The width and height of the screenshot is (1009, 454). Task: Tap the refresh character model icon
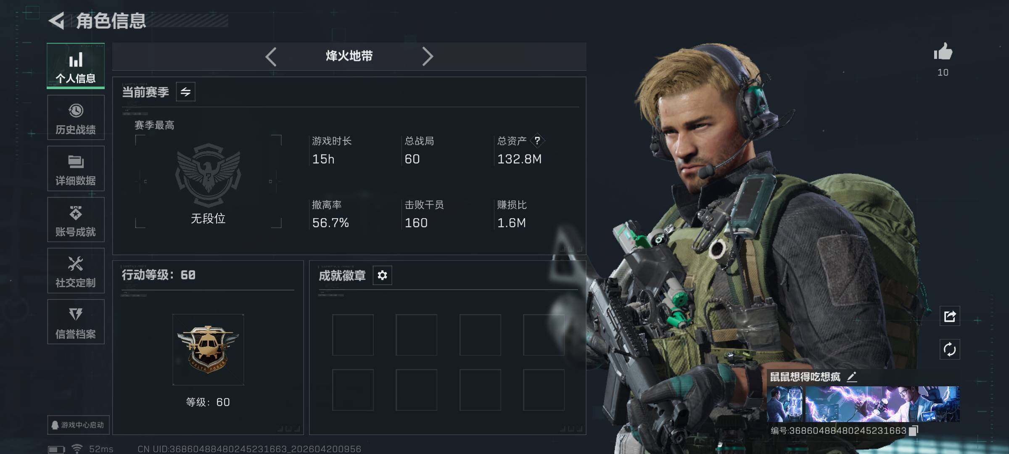(950, 349)
